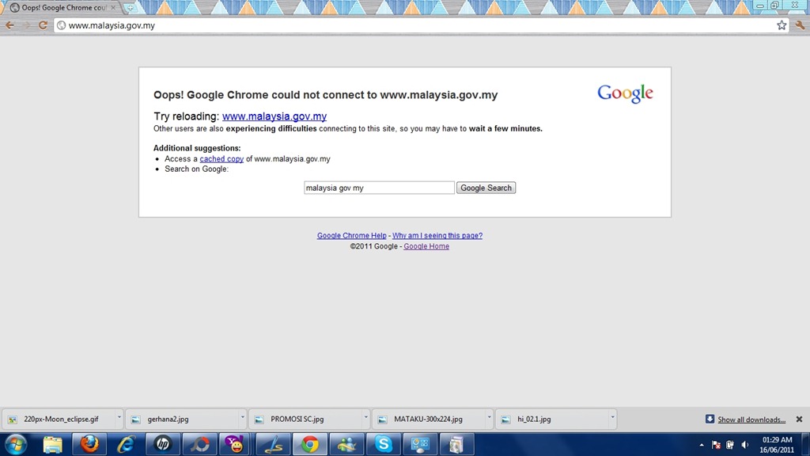The image size is (810, 456).
Task: Open Windows Live Messenger from the taskbar
Action: (346, 445)
